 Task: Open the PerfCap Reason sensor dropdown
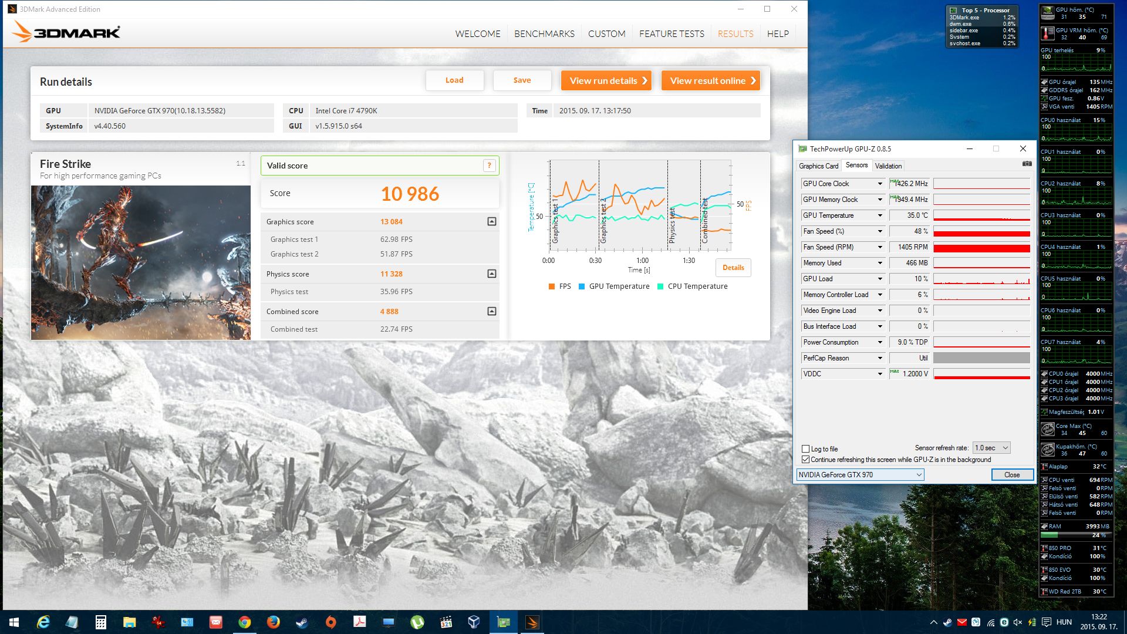point(880,358)
